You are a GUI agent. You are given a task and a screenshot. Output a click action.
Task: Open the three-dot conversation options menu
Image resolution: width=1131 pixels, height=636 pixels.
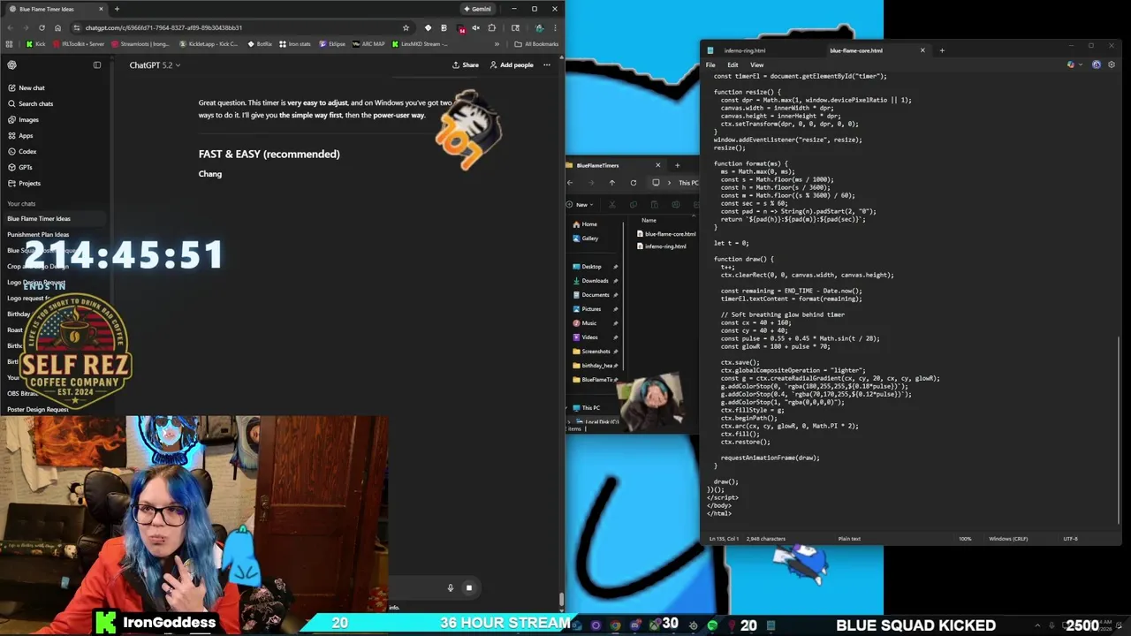click(547, 64)
